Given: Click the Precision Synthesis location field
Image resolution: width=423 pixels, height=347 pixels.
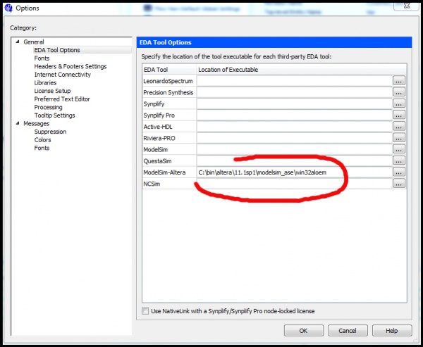Looking at the screenshot, I should 294,92.
